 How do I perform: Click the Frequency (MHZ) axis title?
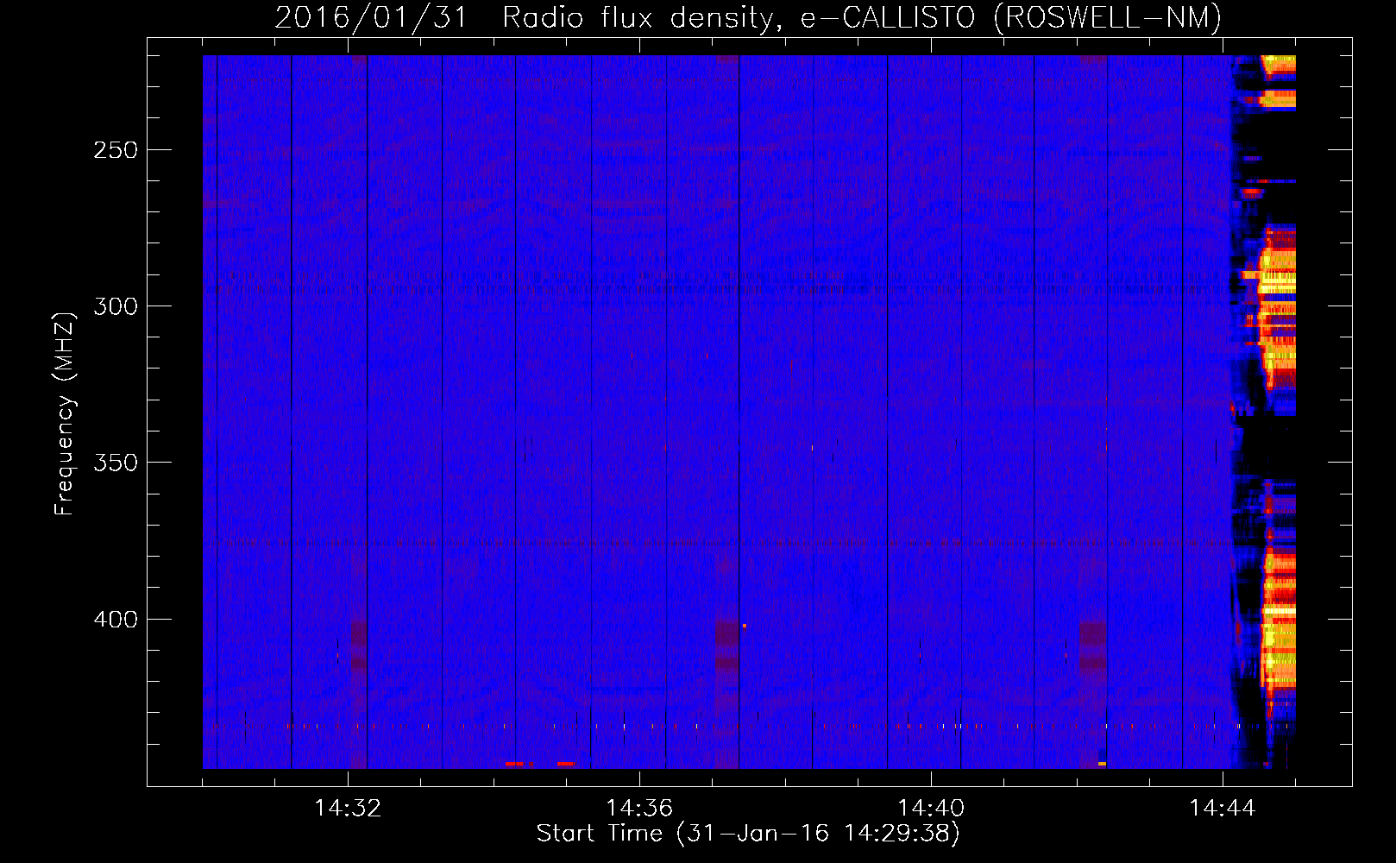tap(65, 413)
